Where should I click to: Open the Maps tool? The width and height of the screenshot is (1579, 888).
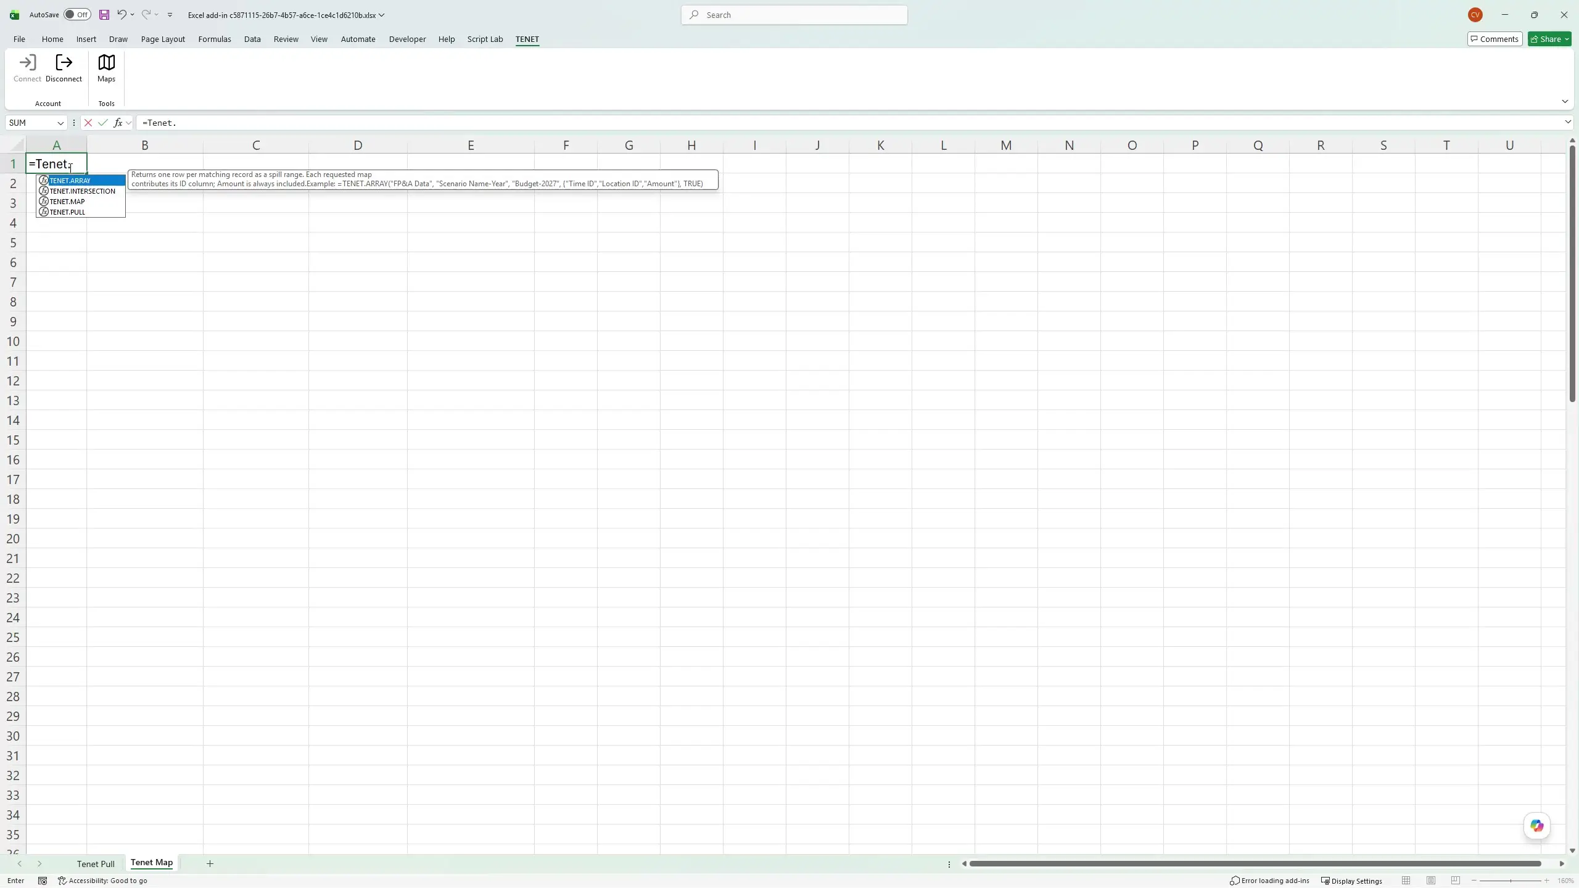[x=106, y=68]
